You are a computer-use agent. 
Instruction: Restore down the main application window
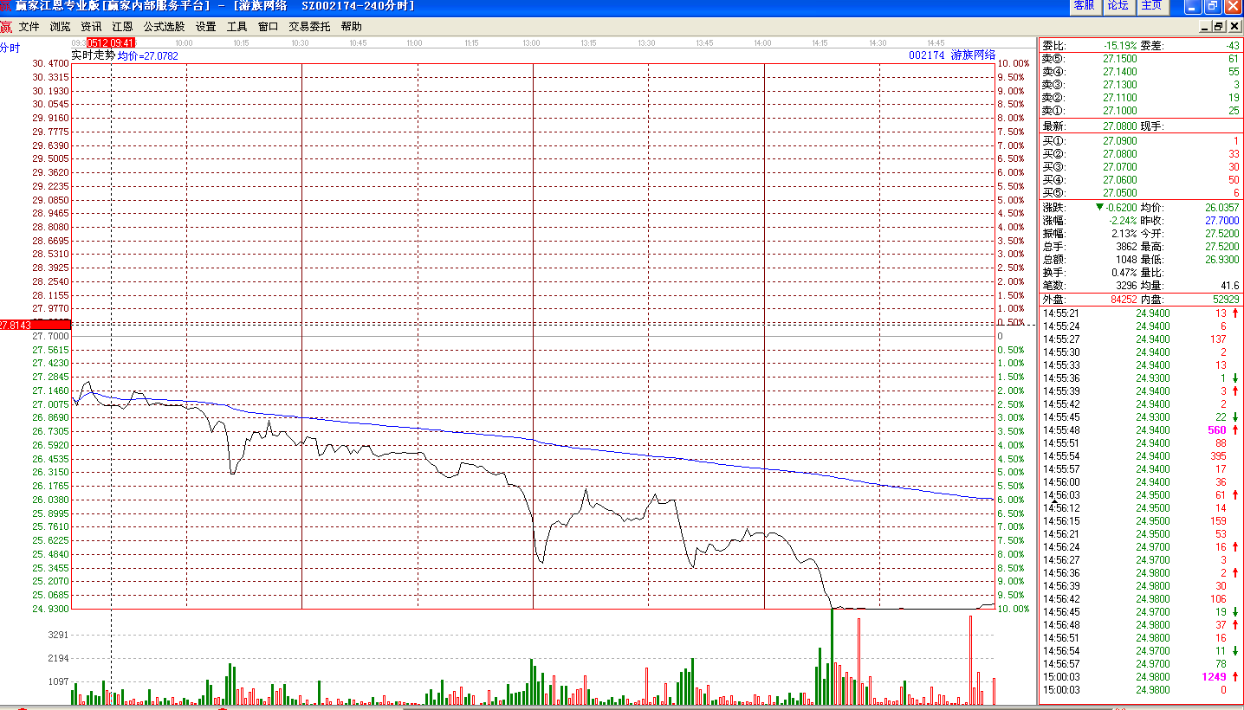tap(1212, 6)
